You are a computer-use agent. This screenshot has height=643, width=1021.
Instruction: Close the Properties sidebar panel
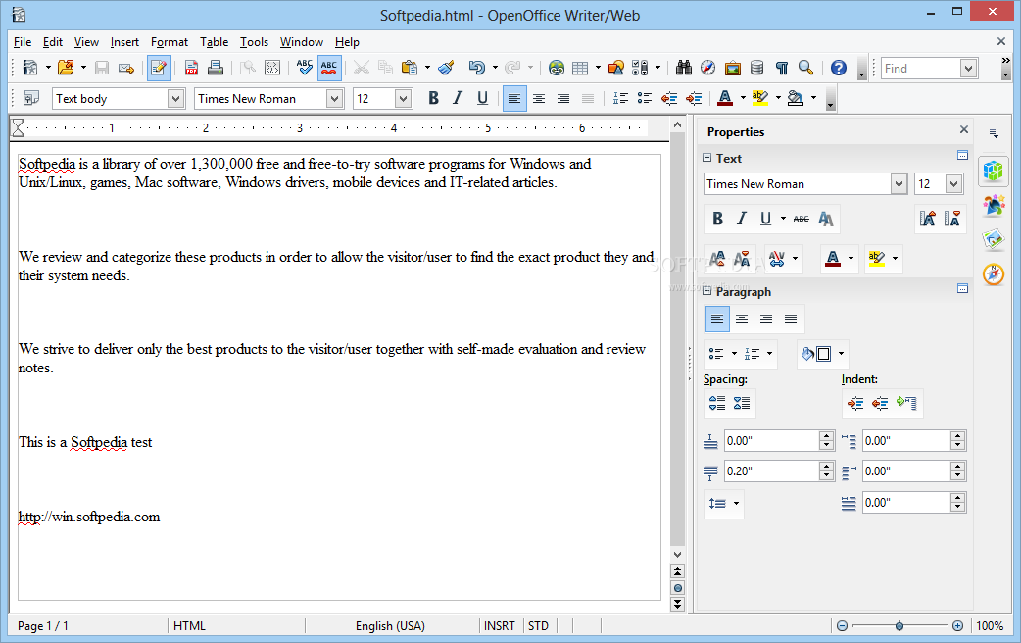[964, 129]
